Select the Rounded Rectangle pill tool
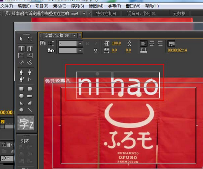 pos(30,96)
